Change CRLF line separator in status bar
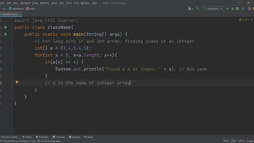254x143 pixels. [x=233, y=141]
